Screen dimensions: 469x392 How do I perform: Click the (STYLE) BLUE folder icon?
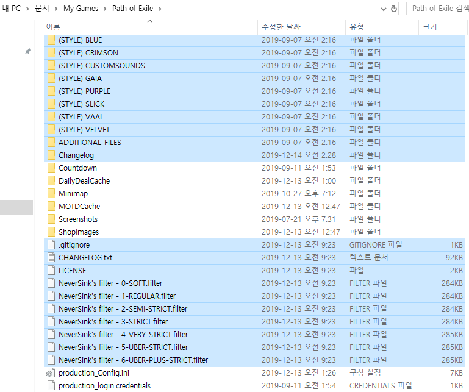[x=51, y=40]
